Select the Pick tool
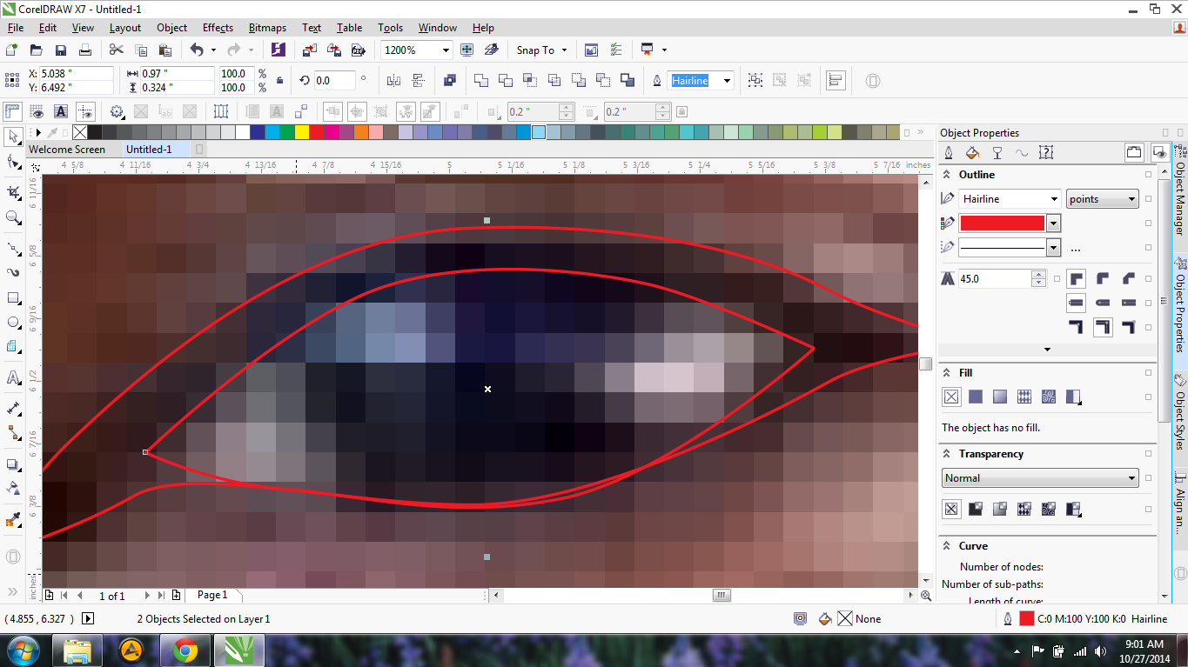Viewport: 1188px width, 667px height. click(x=12, y=137)
